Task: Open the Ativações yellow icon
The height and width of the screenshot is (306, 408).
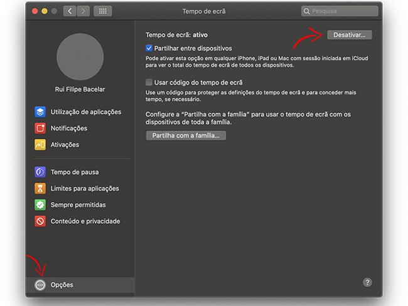Action: click(x=40, y=145)
